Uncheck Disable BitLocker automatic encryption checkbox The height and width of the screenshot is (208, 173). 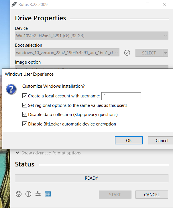tap(25, 124)
